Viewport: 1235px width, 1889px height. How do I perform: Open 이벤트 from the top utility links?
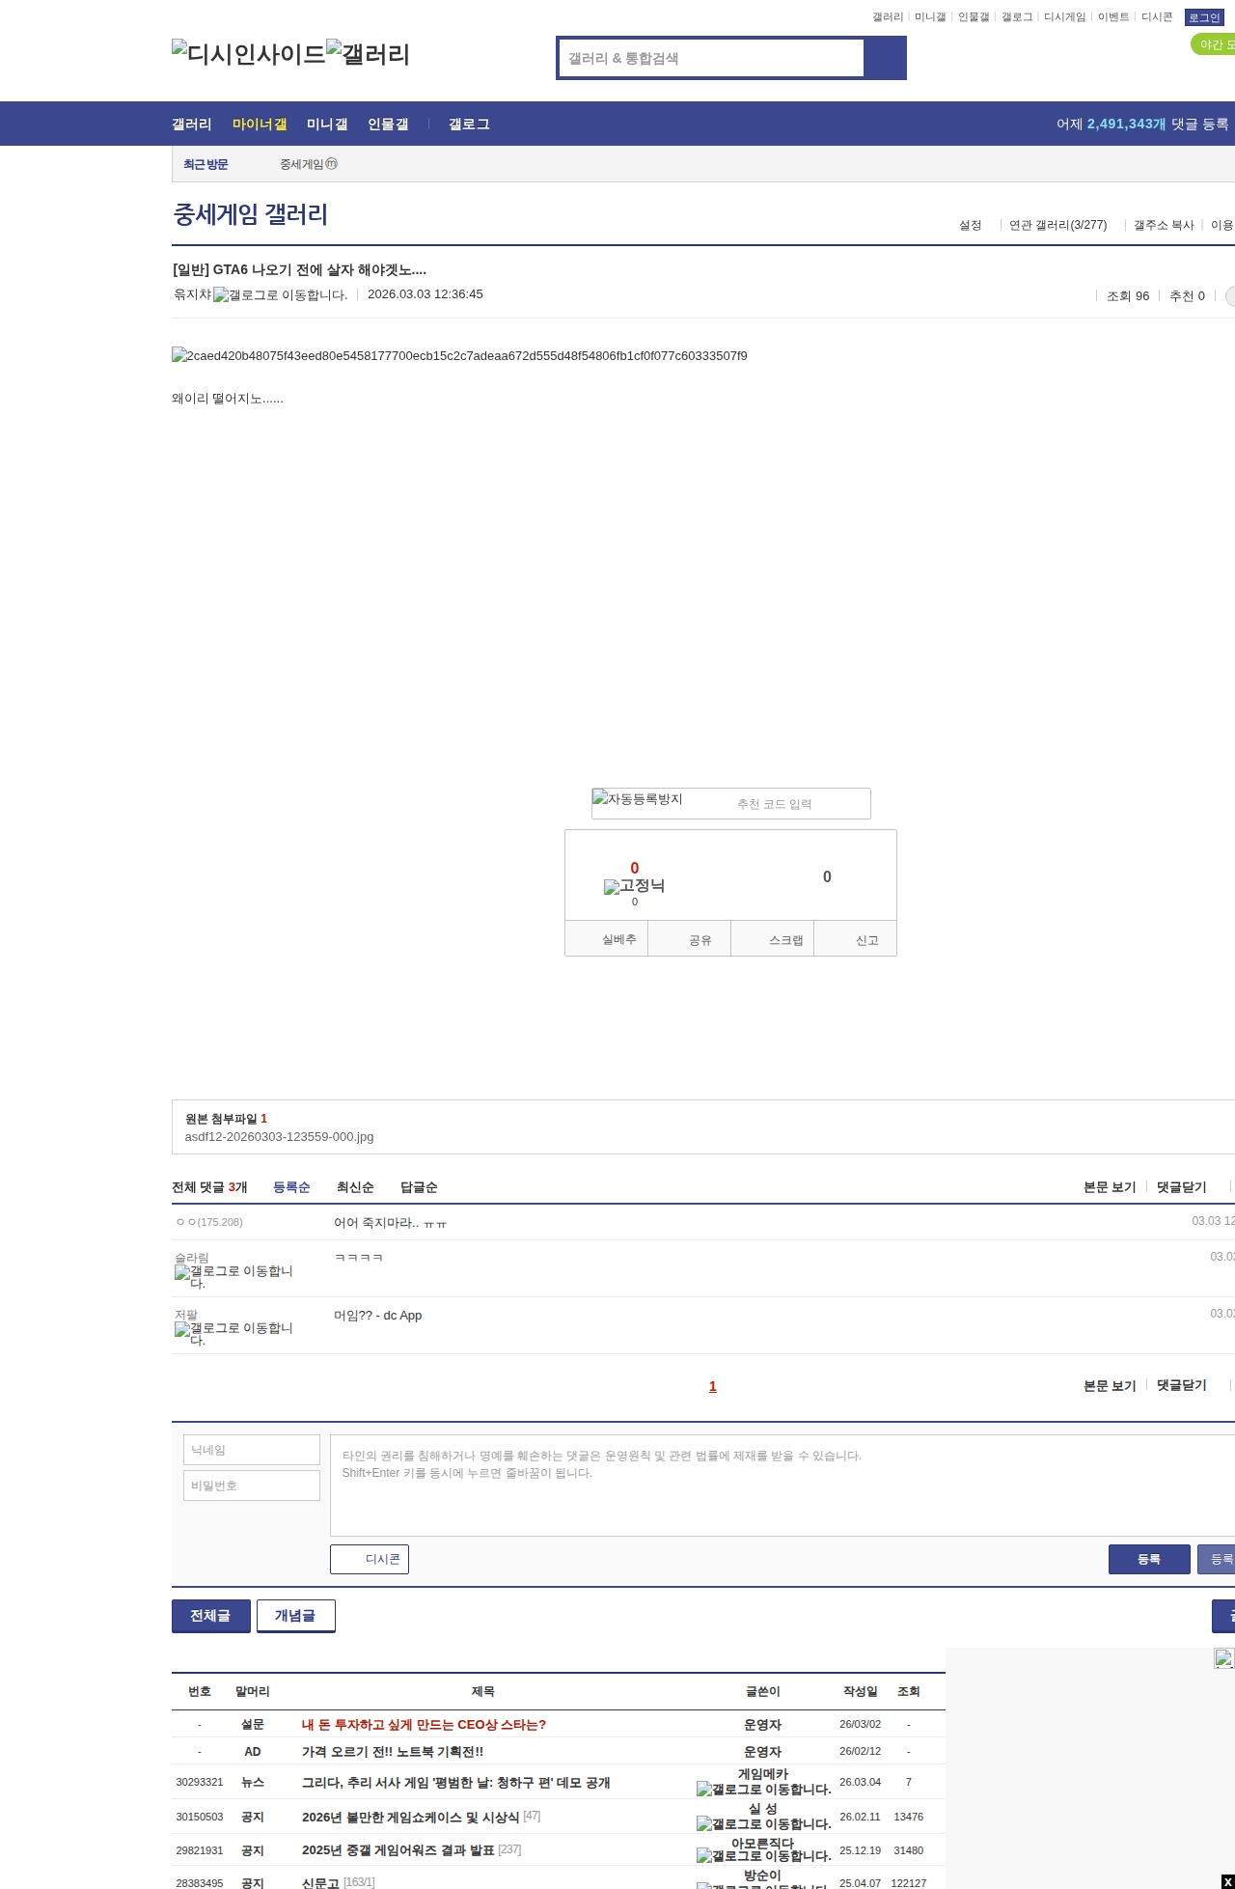tap(1113, 17)
